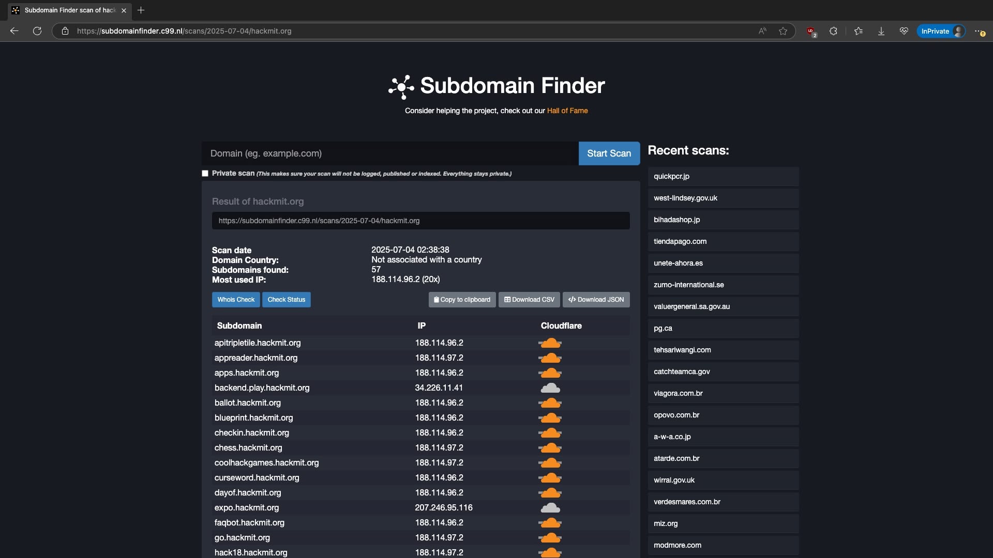The image size is (993, 558).
Task: Open the uBlock Origin extension icon
Action: pyautogui.click(x=811, y=32)
